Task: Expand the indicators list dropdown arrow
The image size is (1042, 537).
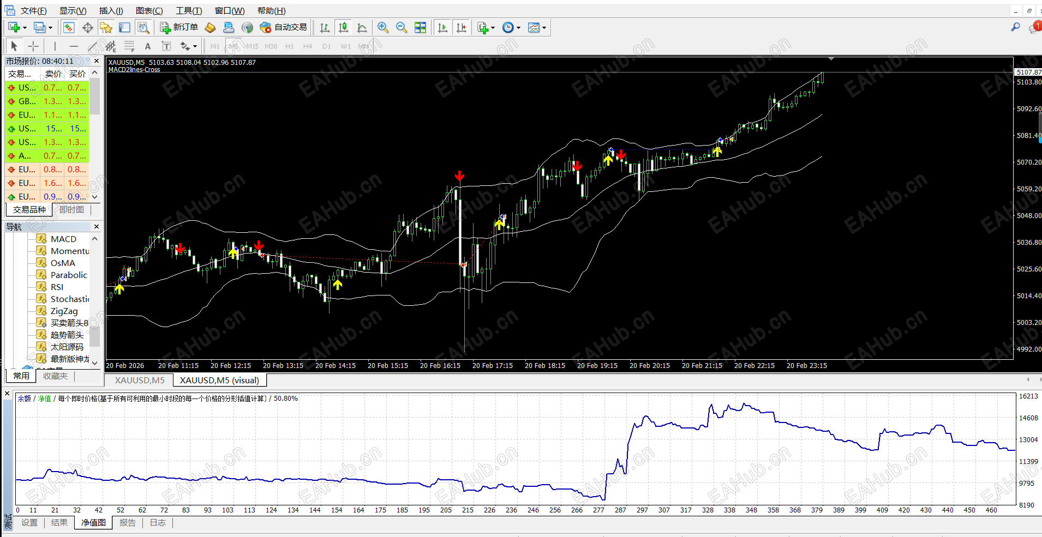Action: 493,28
